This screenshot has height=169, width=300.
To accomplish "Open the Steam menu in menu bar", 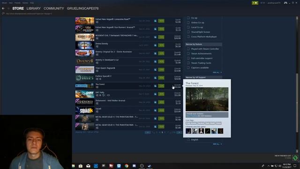I will tap(4, 3).
